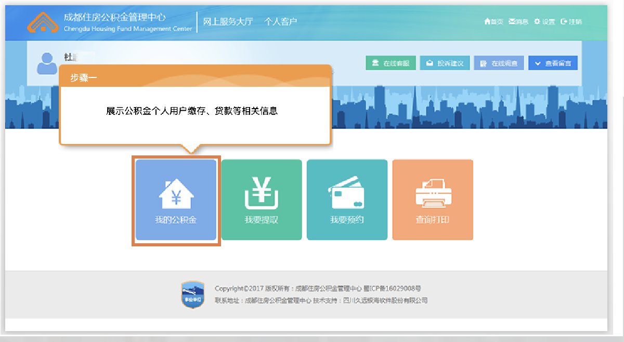Click the 成都住房公积金管理中心 site title
The width and height of the screenshot is (624, 342).
tap(114, 17)
